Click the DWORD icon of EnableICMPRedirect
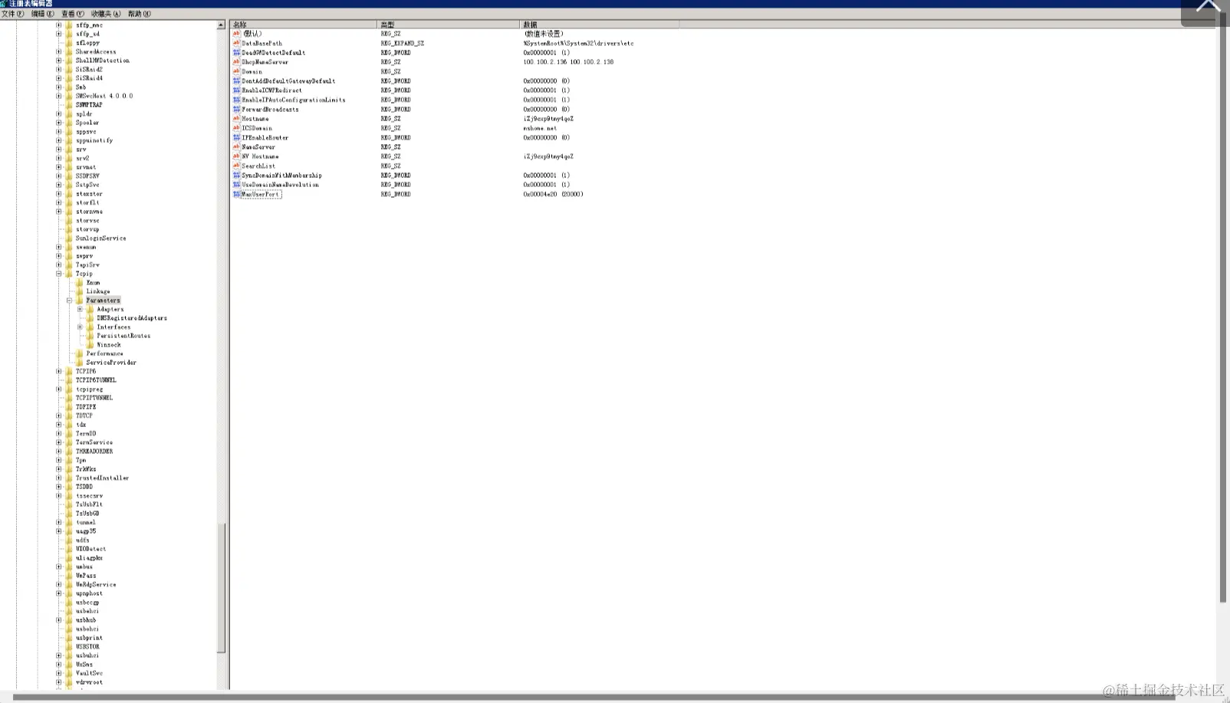Image resolution: width=1230 pixels, height=703 pixels. pos(236,90)
